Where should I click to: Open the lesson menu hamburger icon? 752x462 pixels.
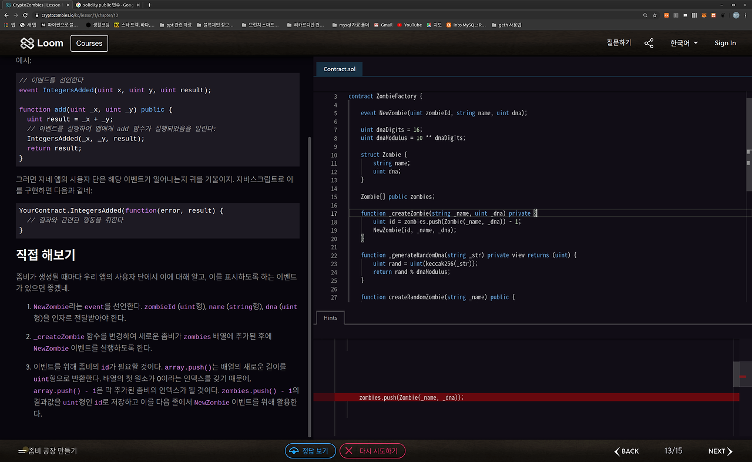point(22,451)
